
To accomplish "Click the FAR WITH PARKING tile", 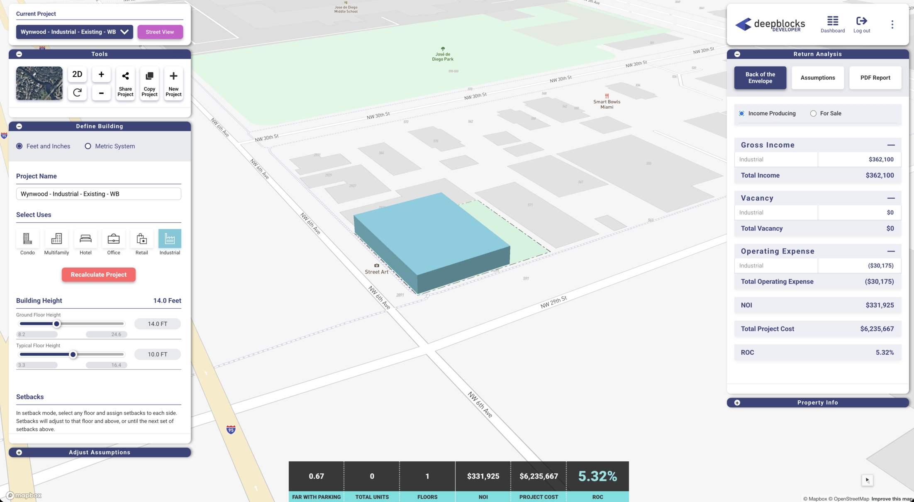I will [x=316, y=481].
